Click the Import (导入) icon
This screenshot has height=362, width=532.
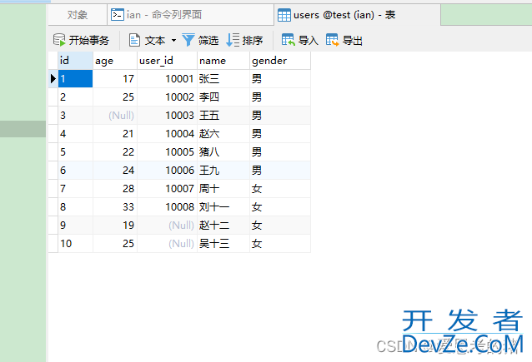[x=289, y=40]
